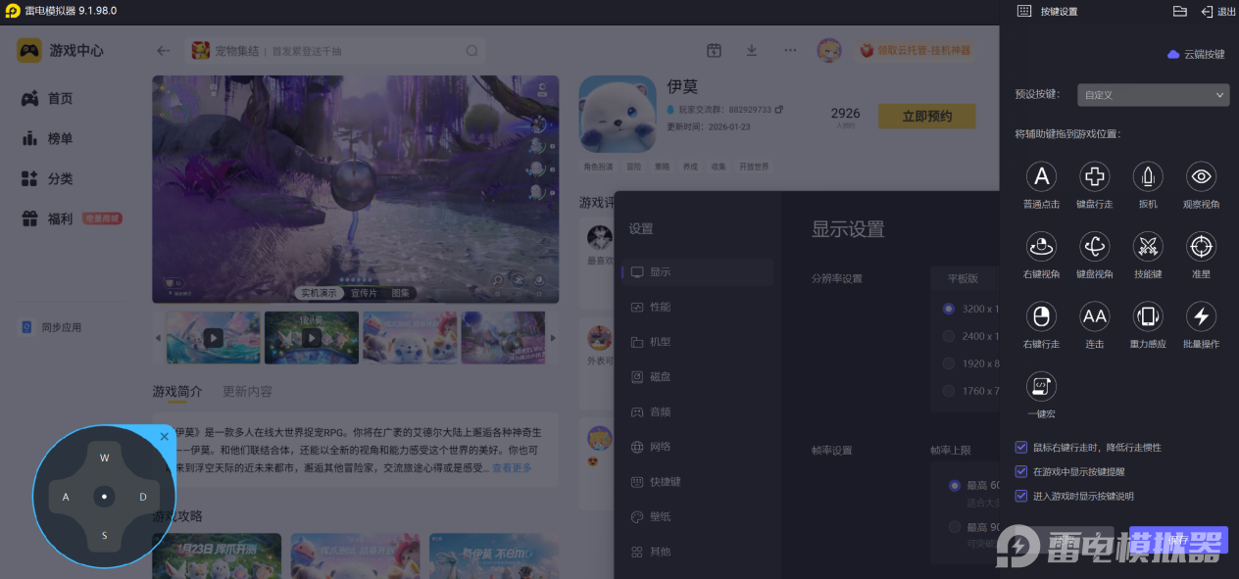Click the 退出 exit icon
The image size is (1239, 579).
pyautogui.click(x=1207, y=11)
